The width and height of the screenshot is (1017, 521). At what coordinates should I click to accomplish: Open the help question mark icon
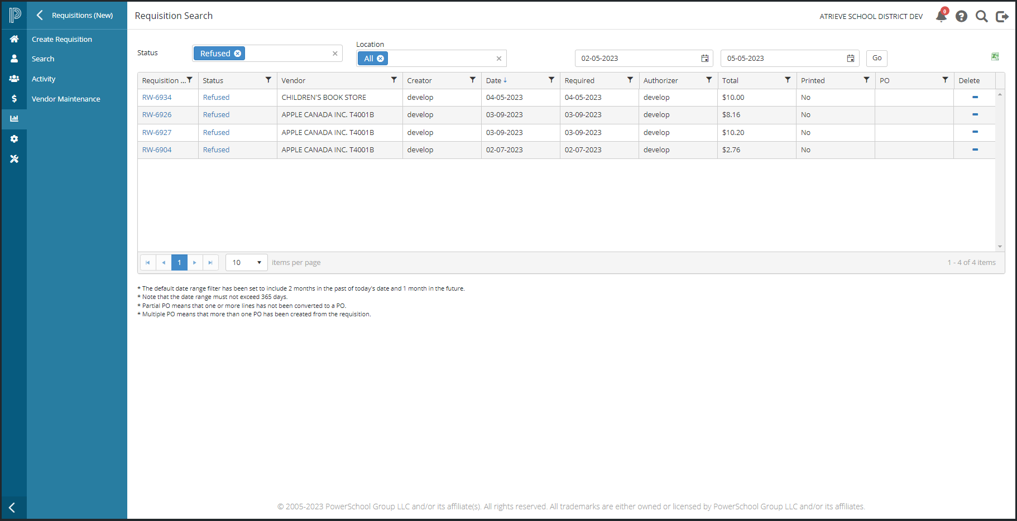(x=961, y=16)
